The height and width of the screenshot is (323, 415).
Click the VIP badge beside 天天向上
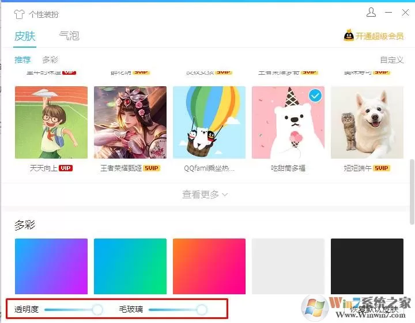(x=66, y=168)
